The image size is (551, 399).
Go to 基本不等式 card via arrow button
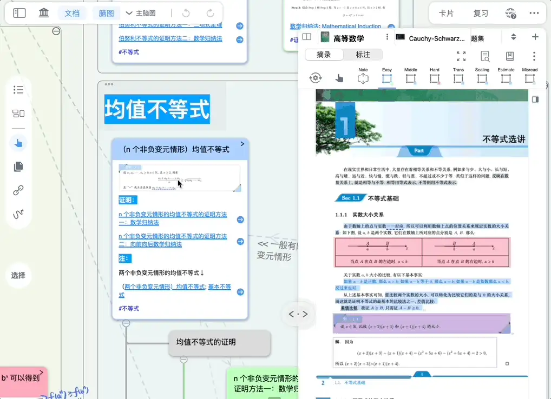(240, 292)
